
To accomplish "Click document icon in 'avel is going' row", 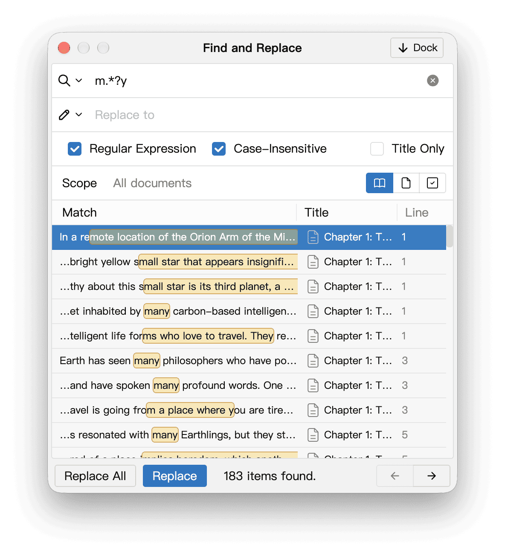I will tap(313, 410).
